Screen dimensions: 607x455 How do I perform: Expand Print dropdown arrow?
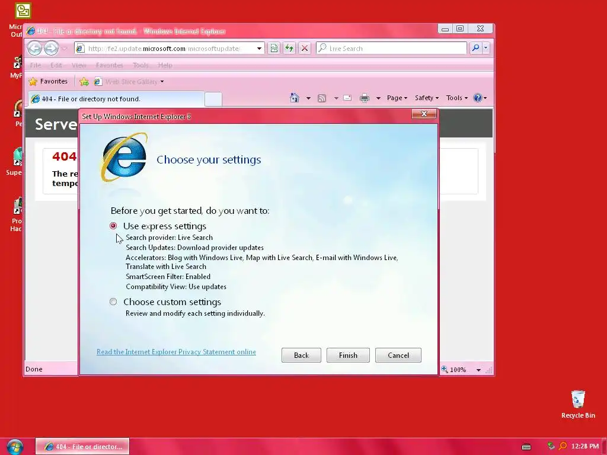pos(378,98)
